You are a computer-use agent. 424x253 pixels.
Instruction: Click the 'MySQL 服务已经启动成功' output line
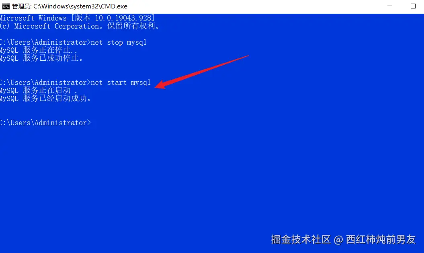click(x=45, y=99)
